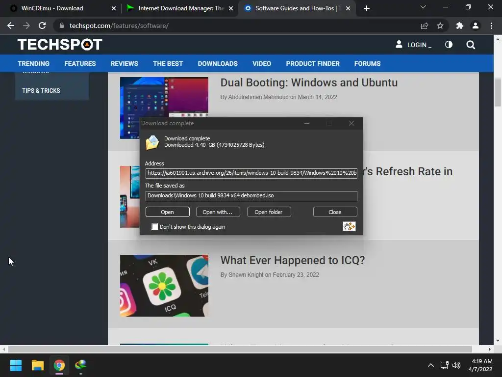Viewport: 502px width, 377px height.
Task: Click the ICQ article thumbnail
Action: 164,286
